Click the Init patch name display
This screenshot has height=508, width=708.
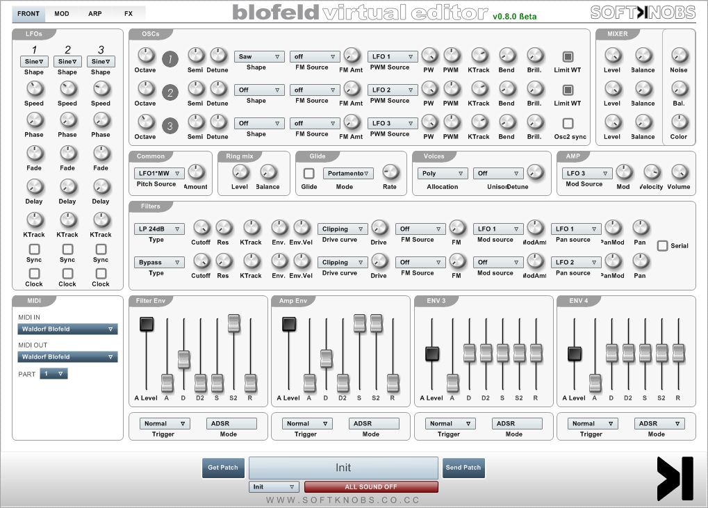tap(343, 468)
